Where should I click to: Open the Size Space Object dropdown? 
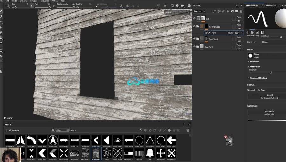[274, 42]
